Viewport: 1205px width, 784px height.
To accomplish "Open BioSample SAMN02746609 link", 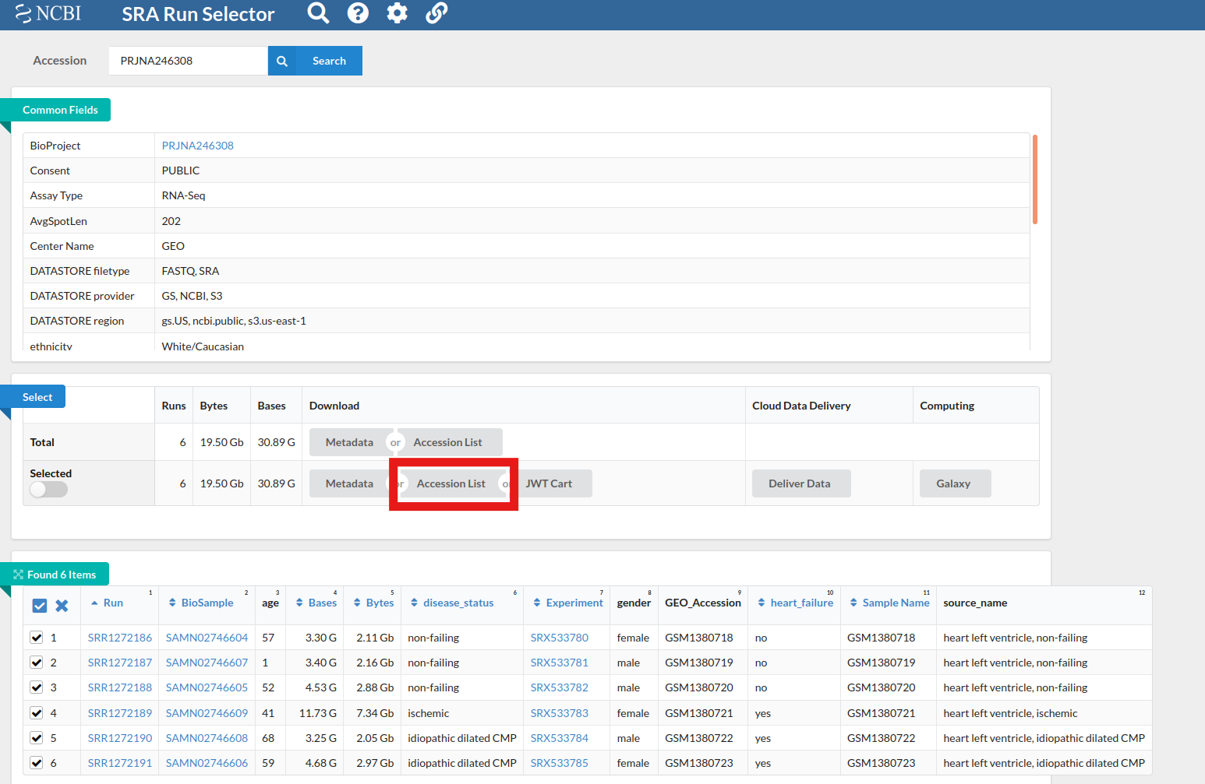I will click(x=207, y=713).
